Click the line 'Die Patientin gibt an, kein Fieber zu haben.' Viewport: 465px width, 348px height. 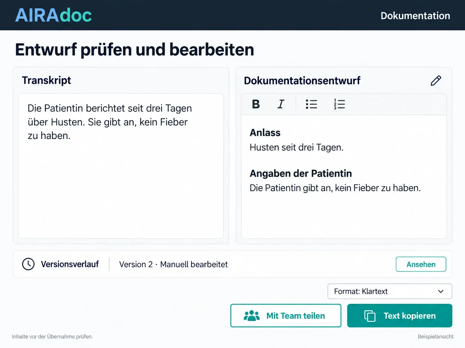(x=335, y=188)
